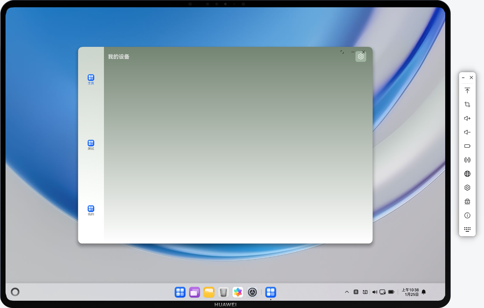Open emulator settings gear in side toolbar
The width and height of the screenshot is (484, 308).
coord(467,188)
